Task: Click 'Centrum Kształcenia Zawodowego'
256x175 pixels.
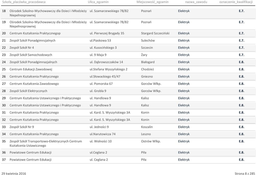Action: pyautogui.click(x=34, y=84)
